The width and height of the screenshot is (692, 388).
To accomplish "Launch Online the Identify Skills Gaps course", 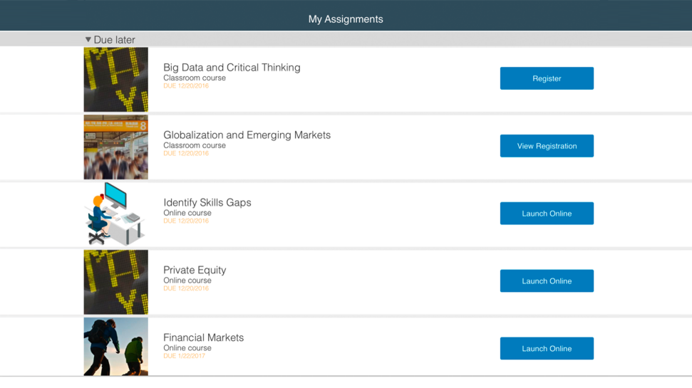I will 547,214.
